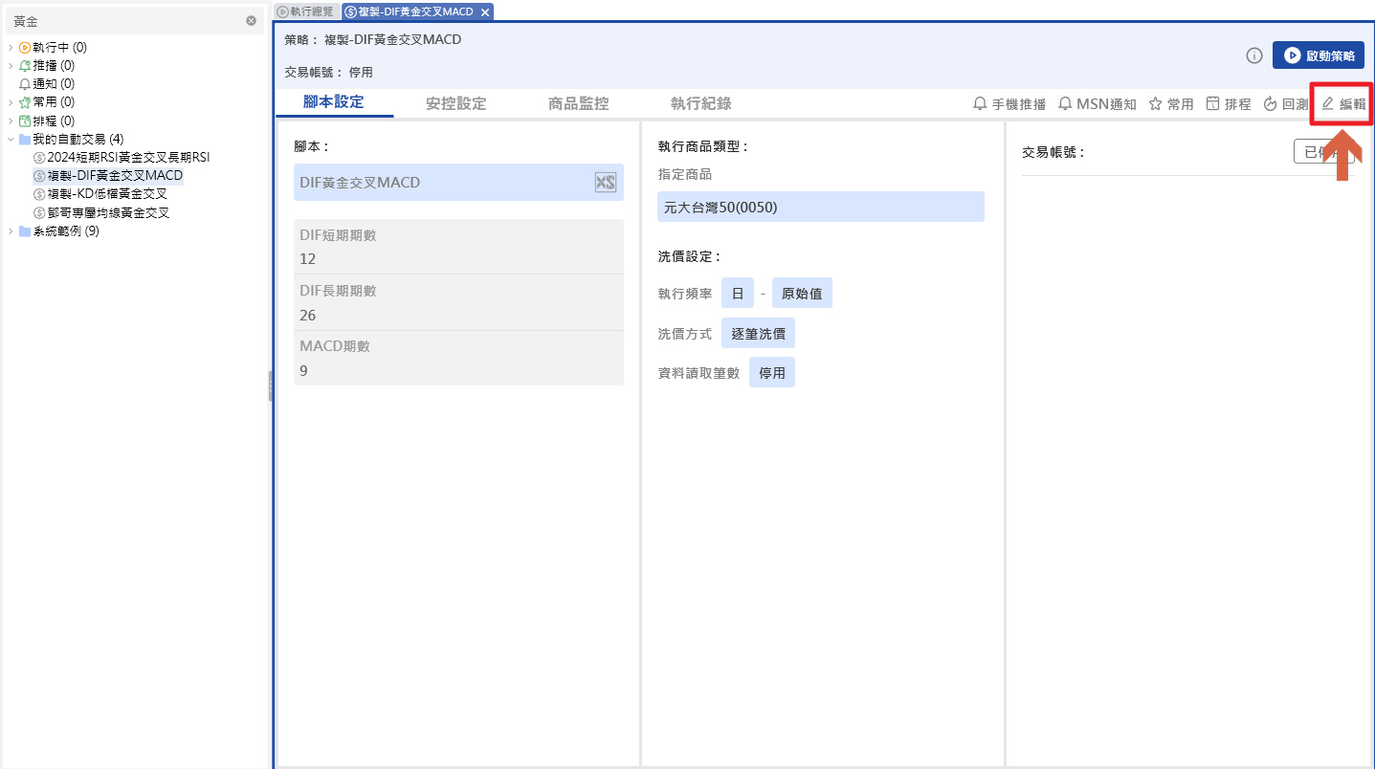This screenshot has width=1375, height=769.
Task: Run 回測 backtest from toolbar
Action: [1285, 104]
